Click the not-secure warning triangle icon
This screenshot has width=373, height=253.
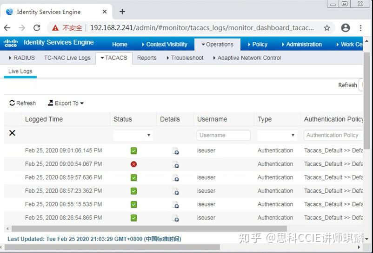(x=55, y=28)
